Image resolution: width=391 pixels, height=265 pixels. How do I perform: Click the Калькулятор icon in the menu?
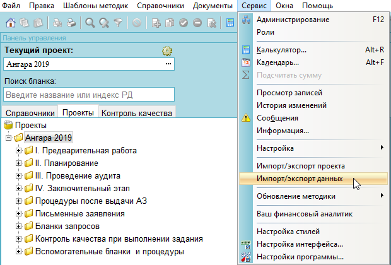[x=246, y=50]
